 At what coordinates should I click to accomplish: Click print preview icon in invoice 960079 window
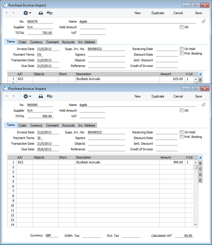(50, 13)
